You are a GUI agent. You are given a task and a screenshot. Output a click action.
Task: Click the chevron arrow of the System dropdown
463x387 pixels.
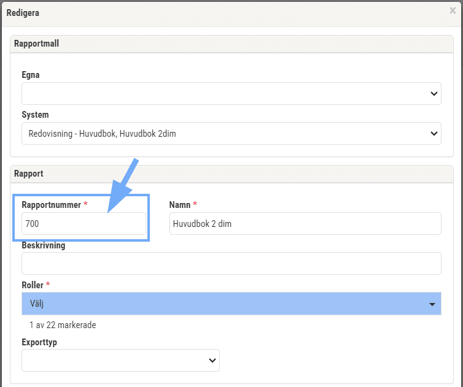pyautogui.click(x=434, y=134)
